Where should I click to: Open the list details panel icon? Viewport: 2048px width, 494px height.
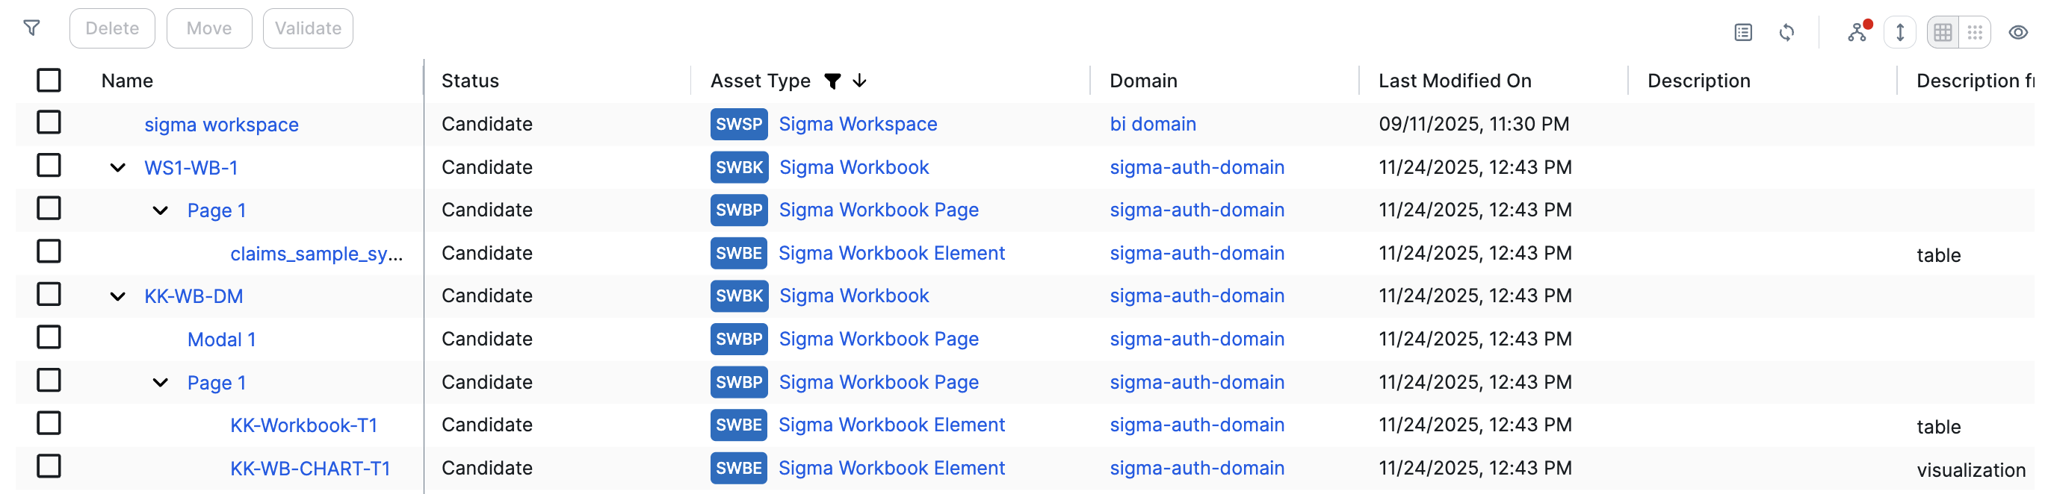[1742, 33]
